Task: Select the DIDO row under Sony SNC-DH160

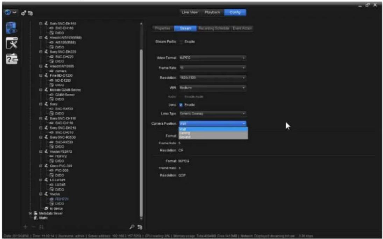Action: pyautogui.click(x=59, y=33)
